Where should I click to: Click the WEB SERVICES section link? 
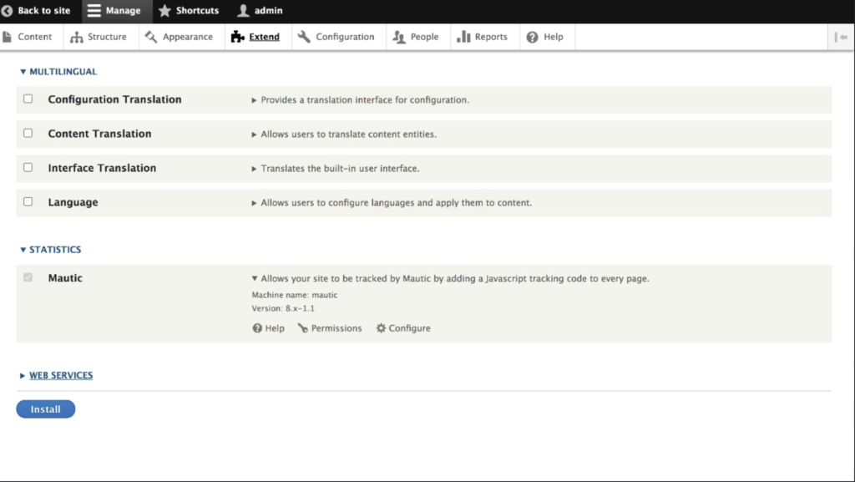tap(61, 375)
